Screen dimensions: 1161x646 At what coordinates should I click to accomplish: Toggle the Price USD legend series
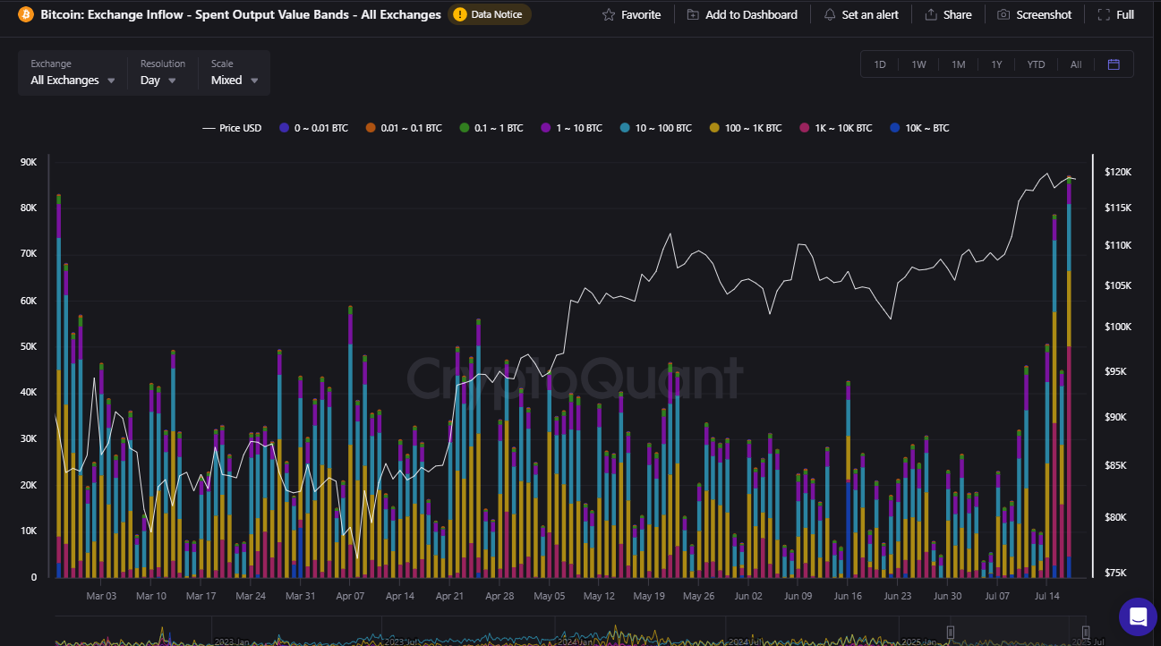point(232,128)
